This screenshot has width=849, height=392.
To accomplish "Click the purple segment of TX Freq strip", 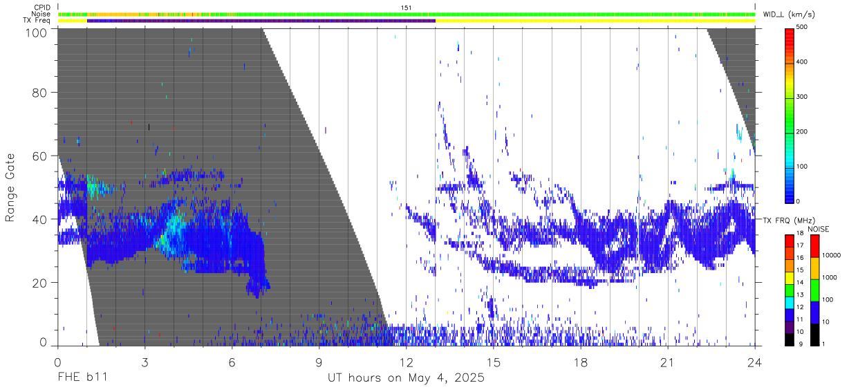I will pyautogui.click(x=261, y=21).
